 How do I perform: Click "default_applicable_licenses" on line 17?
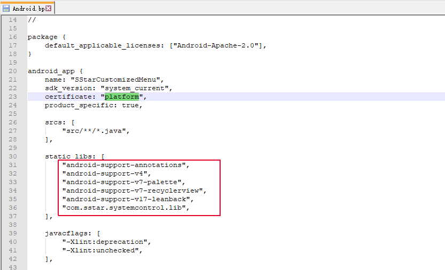tap(102, 46)
